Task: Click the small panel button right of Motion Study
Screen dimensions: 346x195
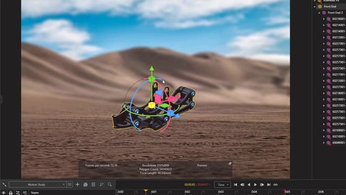Action: coord(70,184)
